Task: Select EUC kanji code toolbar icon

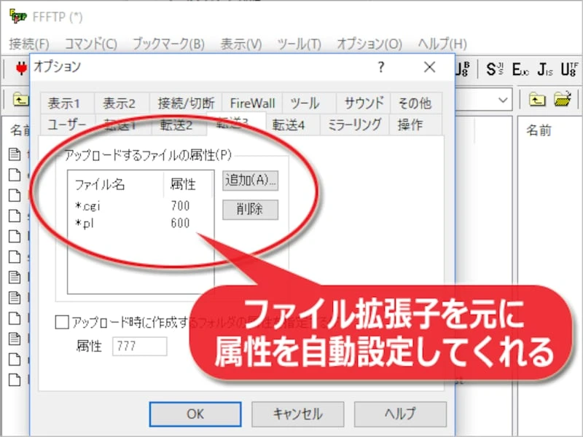Action: pos(520,69)
